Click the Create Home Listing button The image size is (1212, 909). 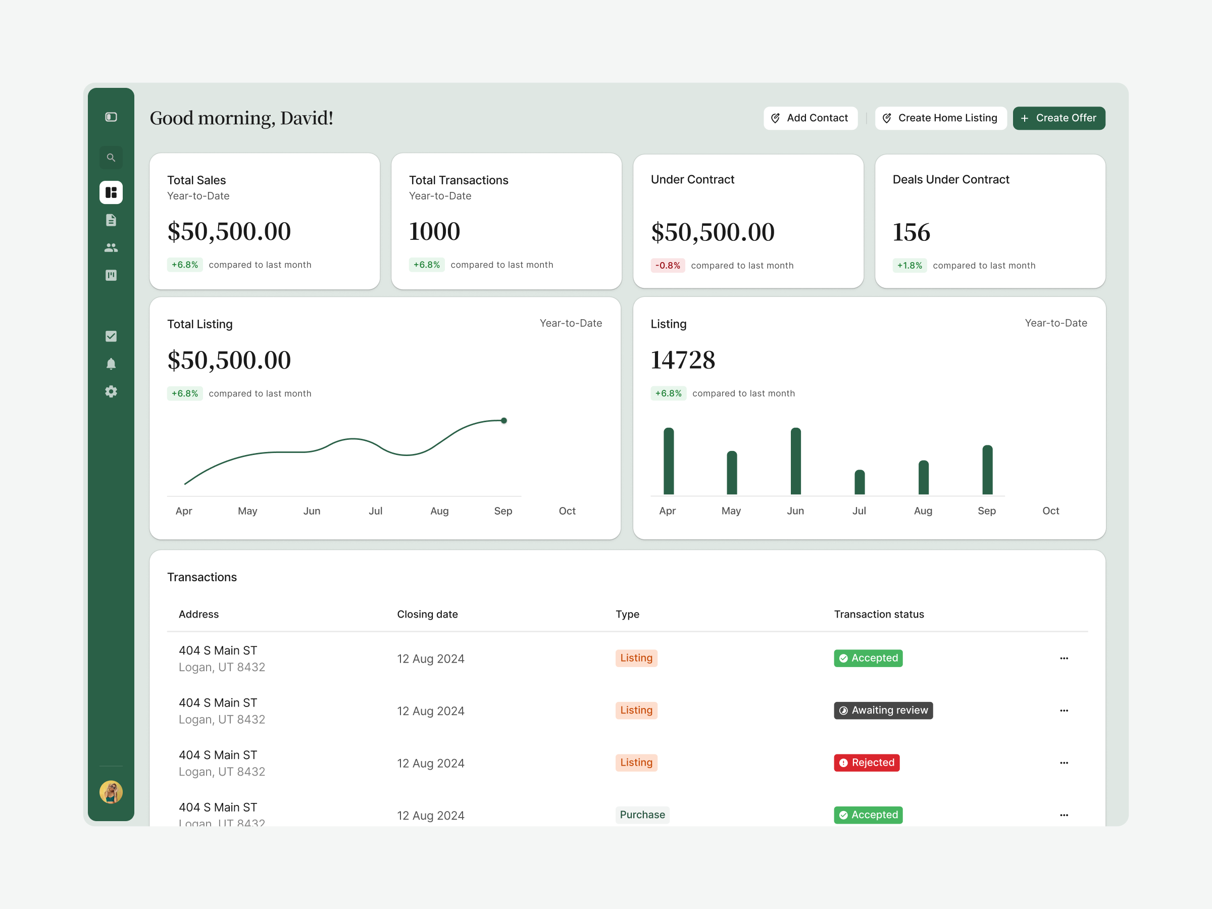[941, 118]
